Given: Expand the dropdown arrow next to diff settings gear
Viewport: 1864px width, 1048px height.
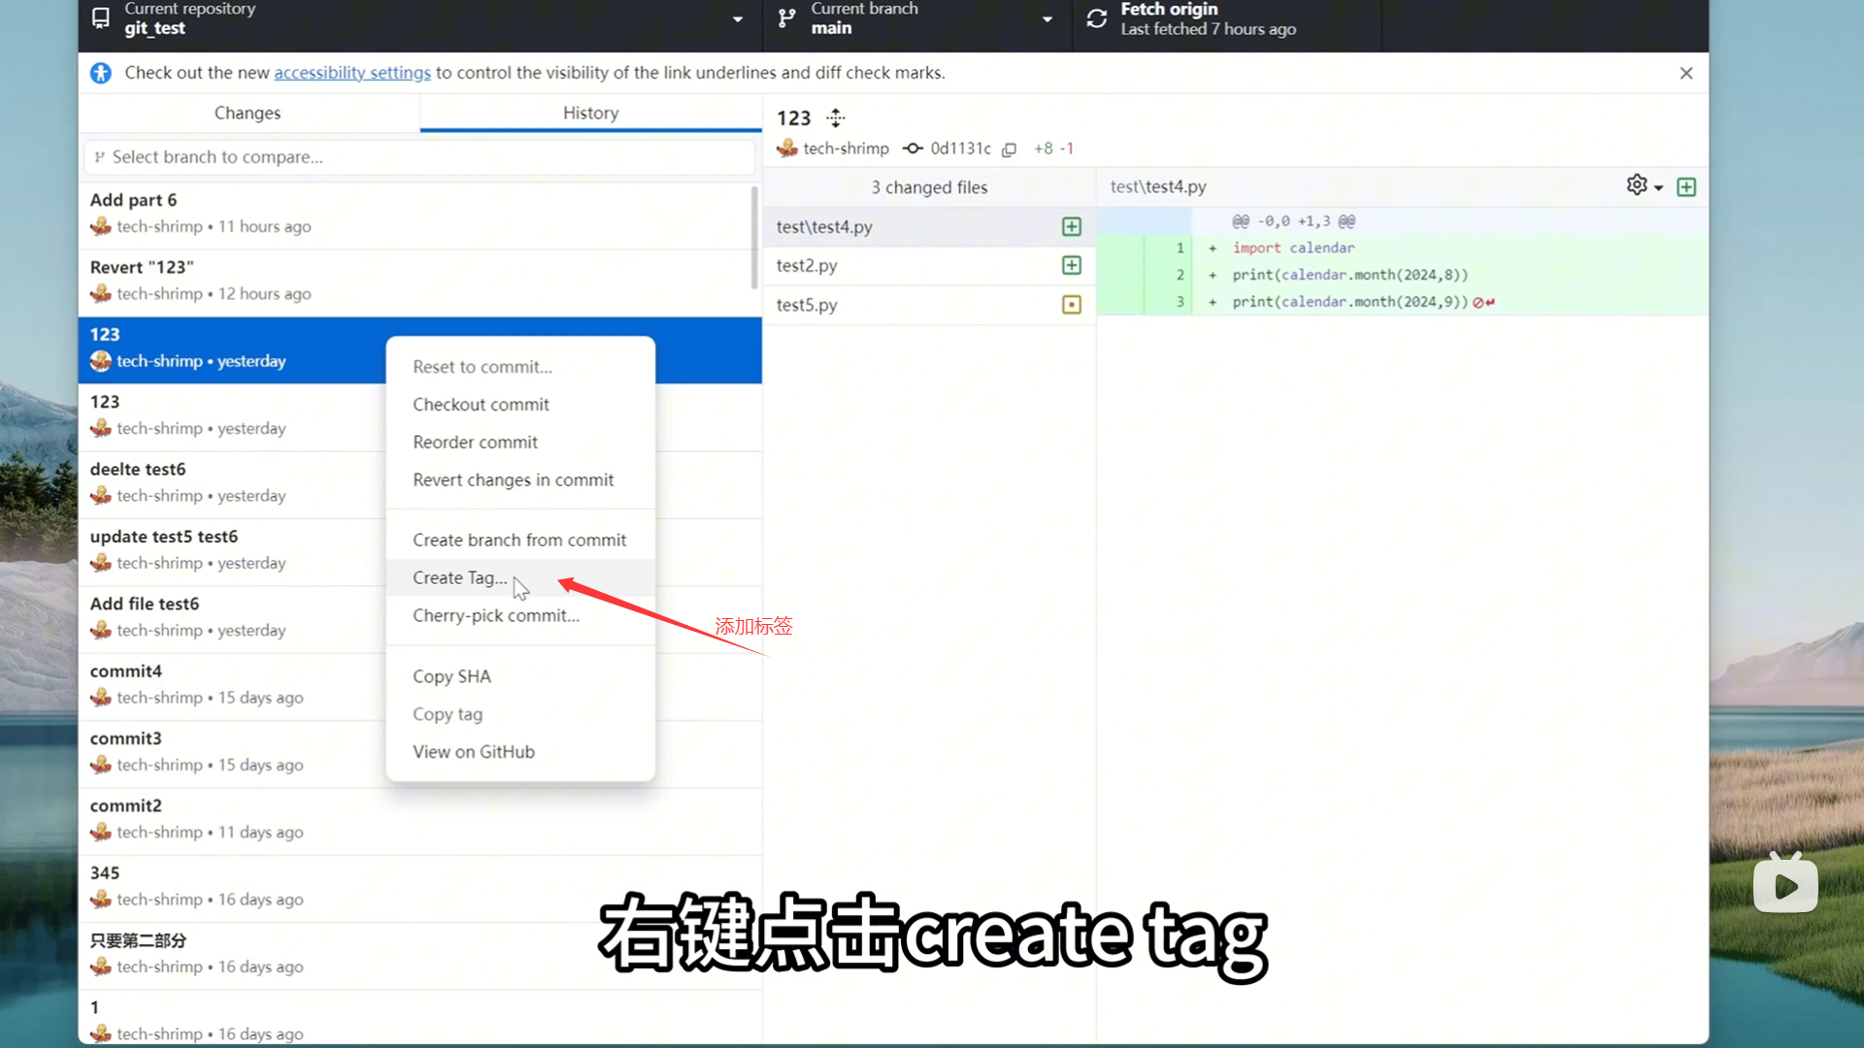Looking at the screenshot, I should [1659, 187].
